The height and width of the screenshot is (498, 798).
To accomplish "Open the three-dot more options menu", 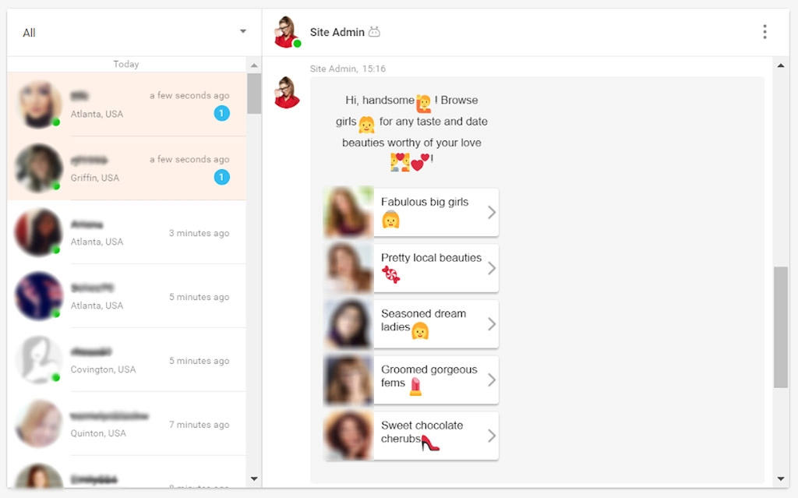I will point(764,32).
